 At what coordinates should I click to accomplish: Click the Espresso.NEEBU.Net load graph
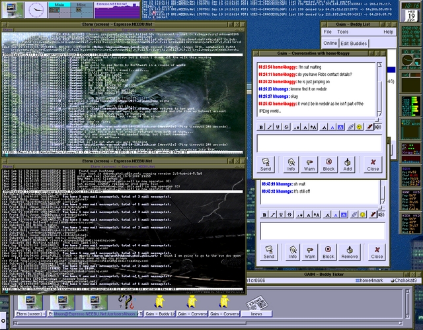point(117,11)
